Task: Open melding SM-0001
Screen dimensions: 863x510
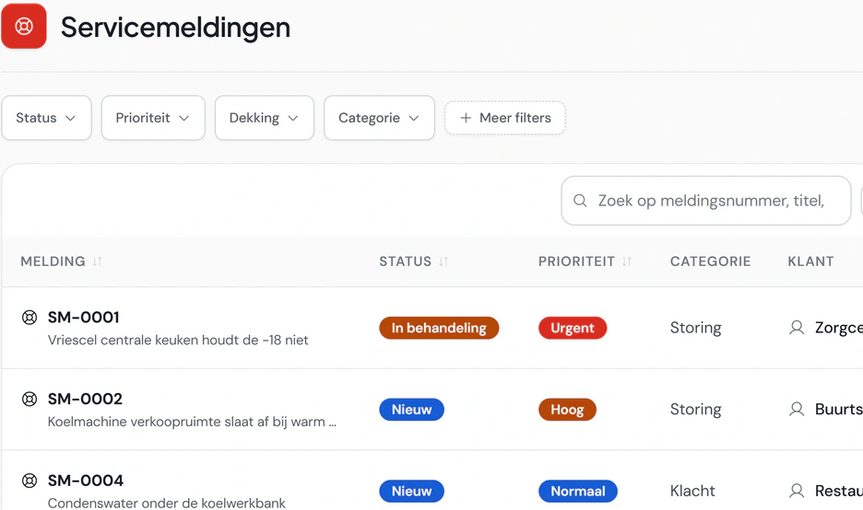Action: (x=84, y=317)
